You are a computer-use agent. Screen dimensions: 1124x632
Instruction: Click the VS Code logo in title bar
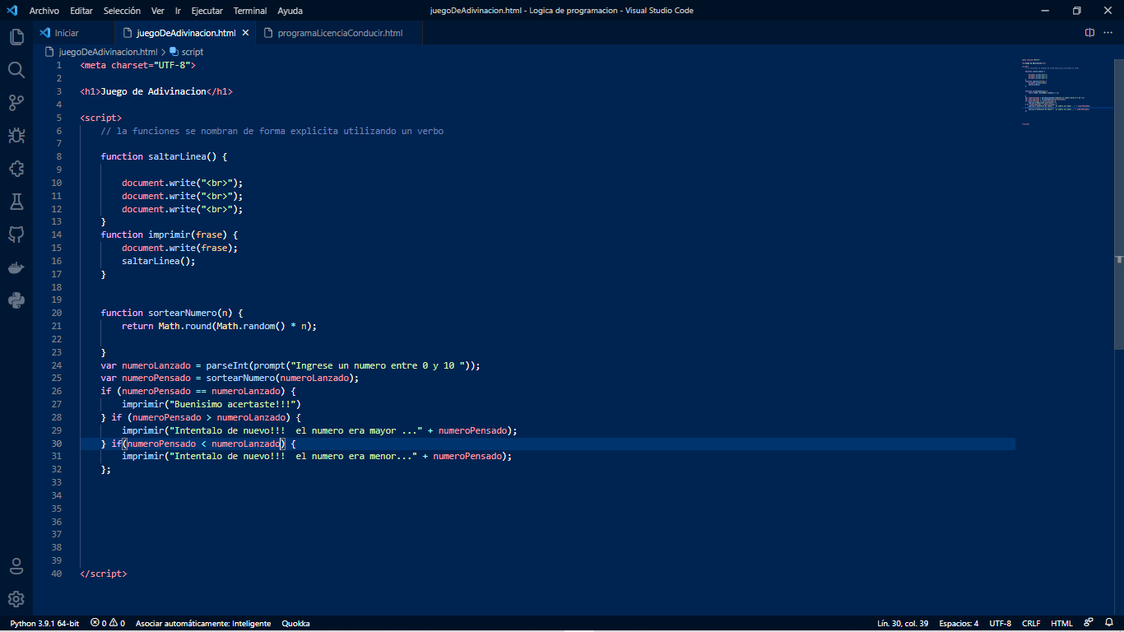tap(12, 11)
